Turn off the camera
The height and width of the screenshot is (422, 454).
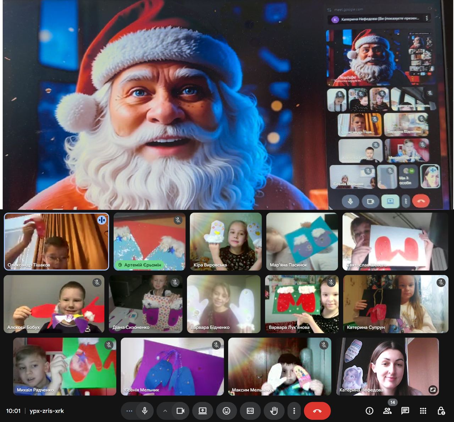coord(181,411)
